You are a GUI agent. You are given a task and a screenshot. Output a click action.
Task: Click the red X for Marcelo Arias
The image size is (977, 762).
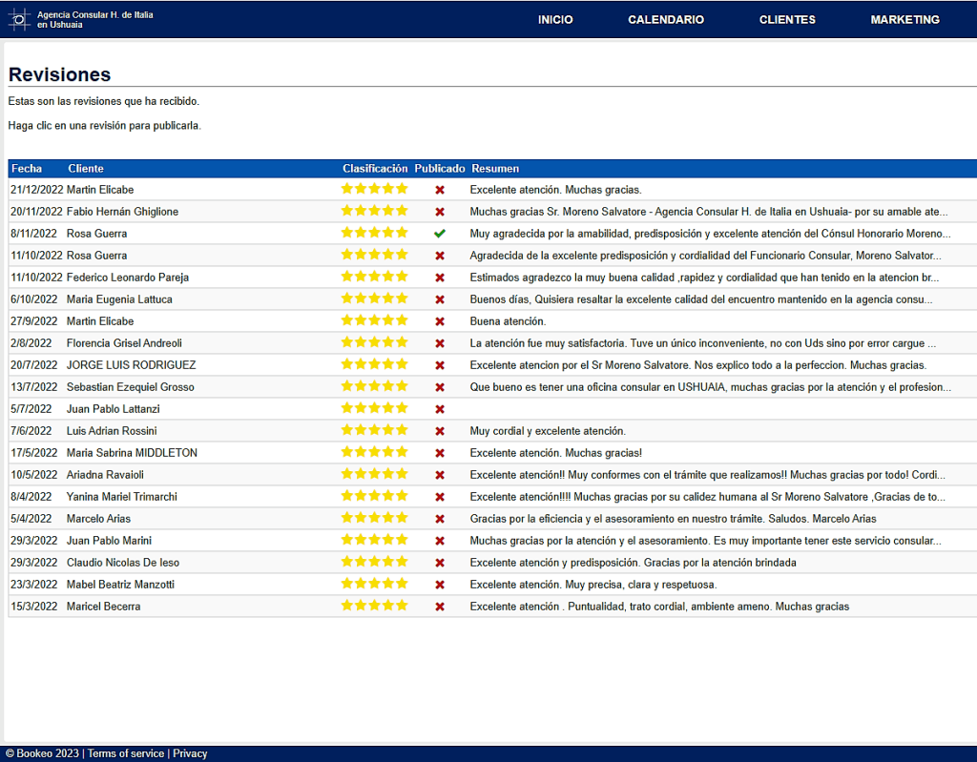tap(440, 519)
